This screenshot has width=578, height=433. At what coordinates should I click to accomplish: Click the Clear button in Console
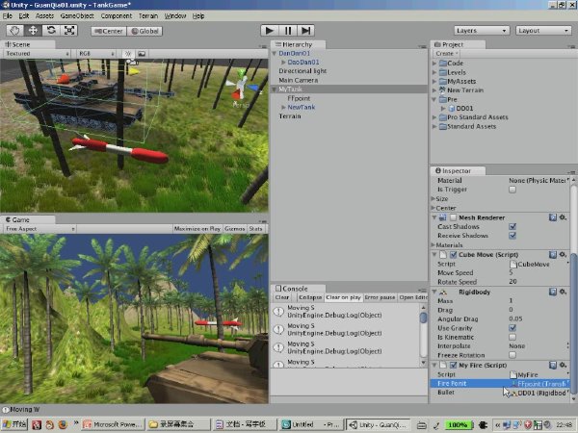click(x=282, y=297)
